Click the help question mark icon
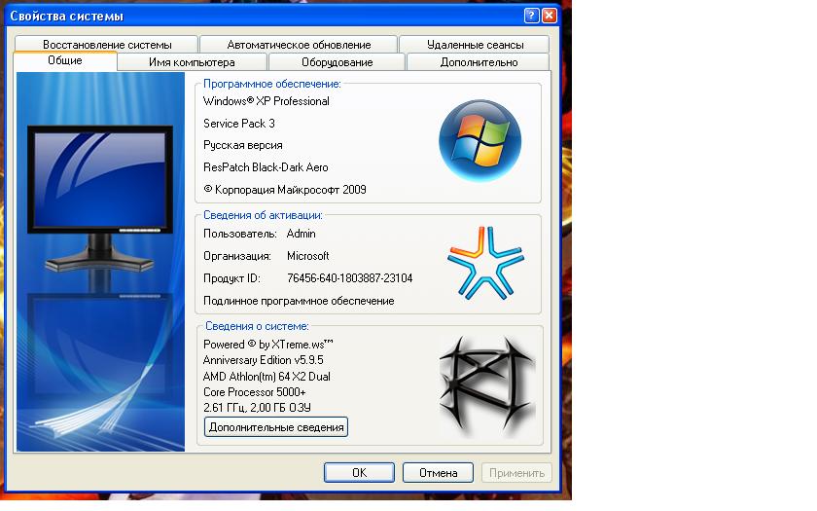Screen dimensions: 817x511 point(531,16)
